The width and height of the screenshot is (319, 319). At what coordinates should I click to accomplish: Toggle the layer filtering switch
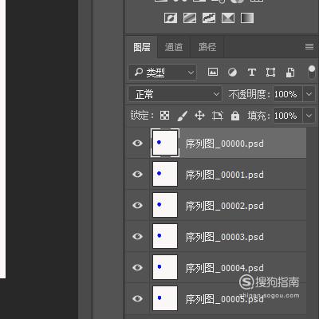point(311,72)
